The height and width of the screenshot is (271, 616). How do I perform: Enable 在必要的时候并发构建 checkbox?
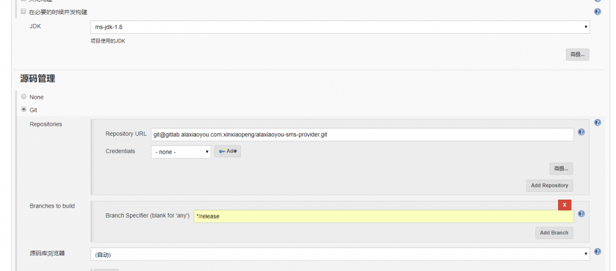(23, 12)
